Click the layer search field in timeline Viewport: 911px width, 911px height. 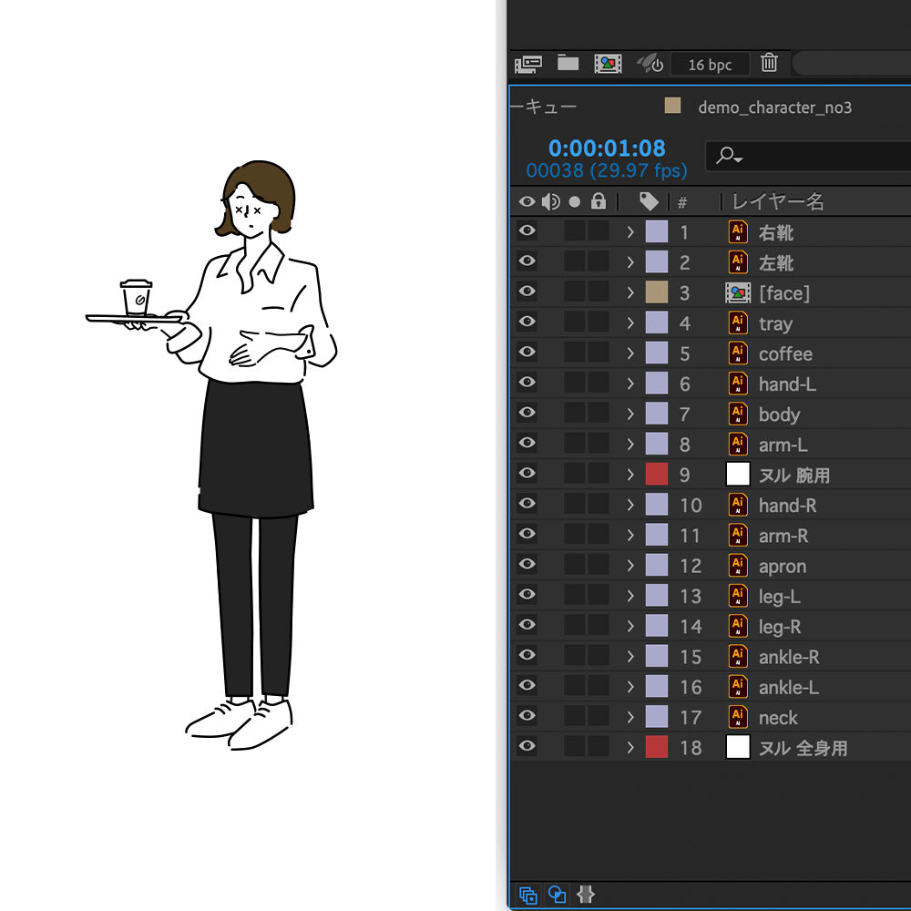click(x=811, y=156)
